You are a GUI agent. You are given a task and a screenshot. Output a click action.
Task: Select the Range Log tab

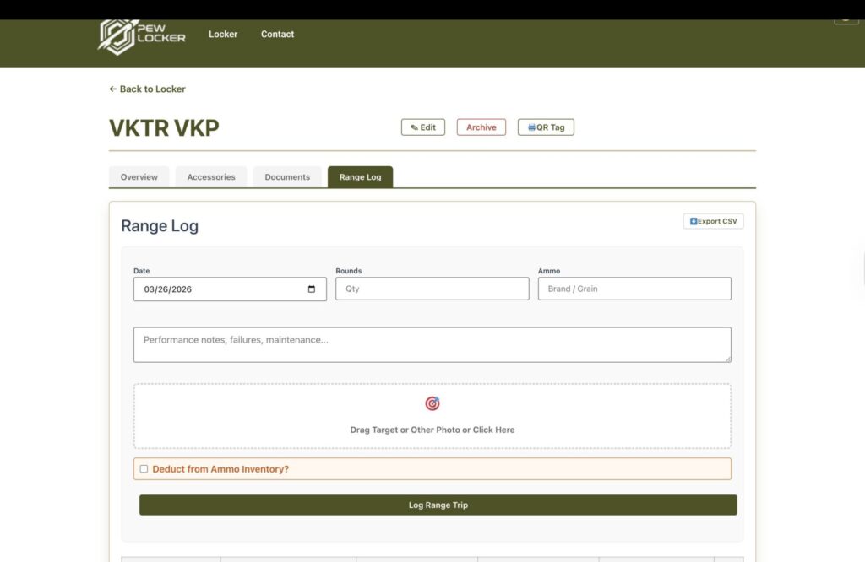[360, 177]
